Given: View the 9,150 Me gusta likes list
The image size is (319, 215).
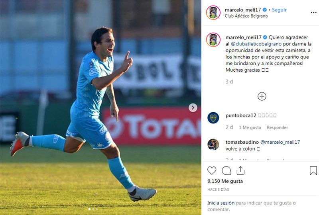Looking at the screenshot, I should 225,181.
